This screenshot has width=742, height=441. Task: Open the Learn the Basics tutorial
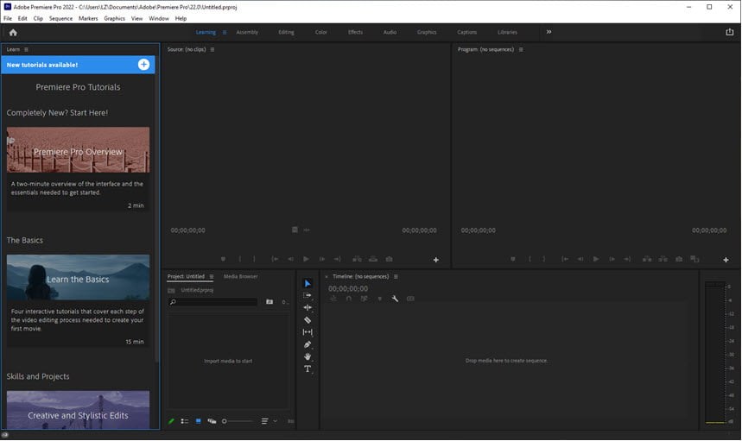coord(78,277)
